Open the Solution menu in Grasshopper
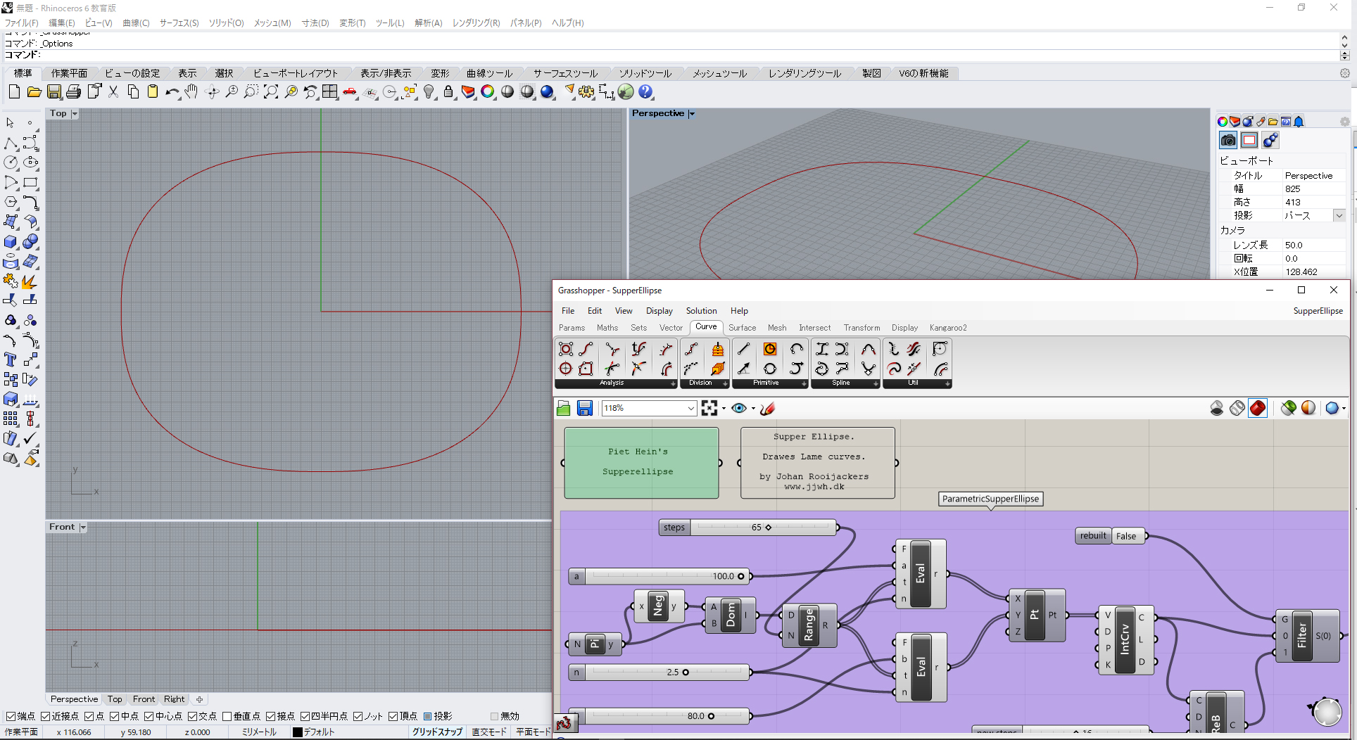The height and width of the screenshot is (740, 1357). tap(701, 311)
